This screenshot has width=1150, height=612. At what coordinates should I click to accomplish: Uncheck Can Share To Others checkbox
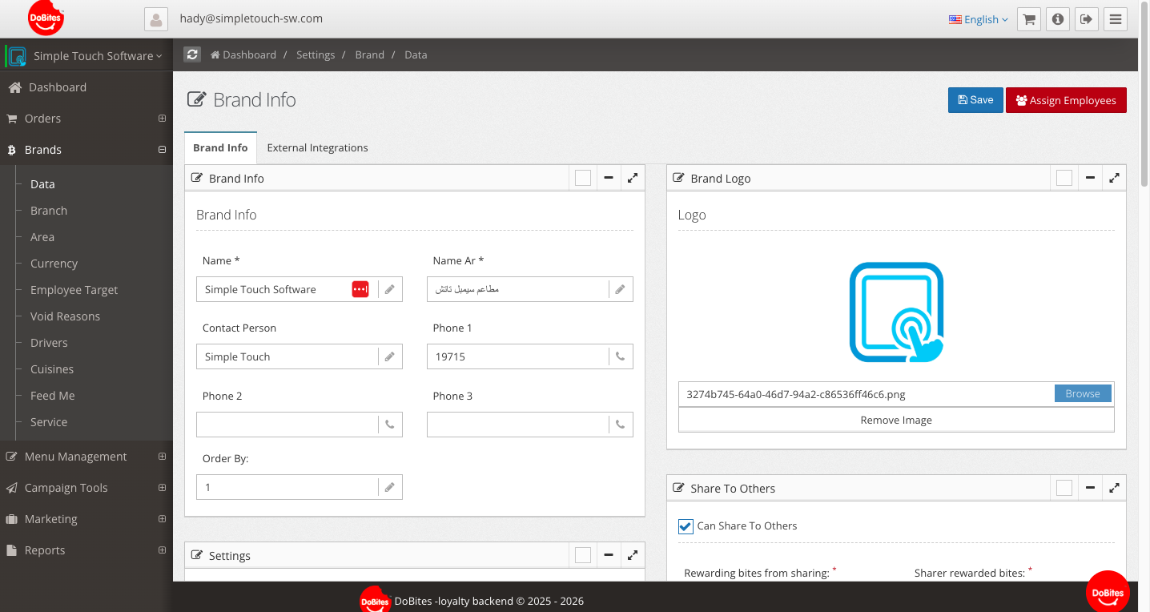686,526
